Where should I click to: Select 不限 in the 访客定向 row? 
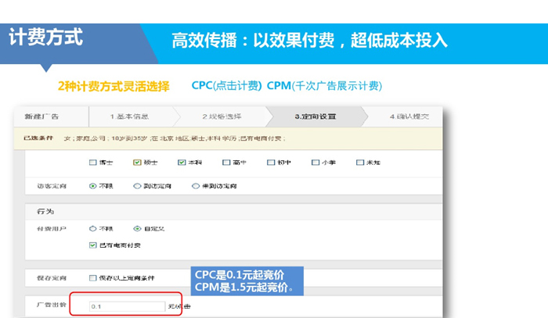click(93, 186)
